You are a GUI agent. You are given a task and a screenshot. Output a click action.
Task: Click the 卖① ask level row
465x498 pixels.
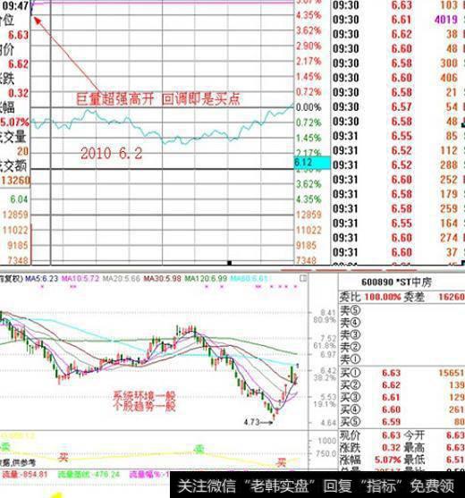[x=402, y=359]
